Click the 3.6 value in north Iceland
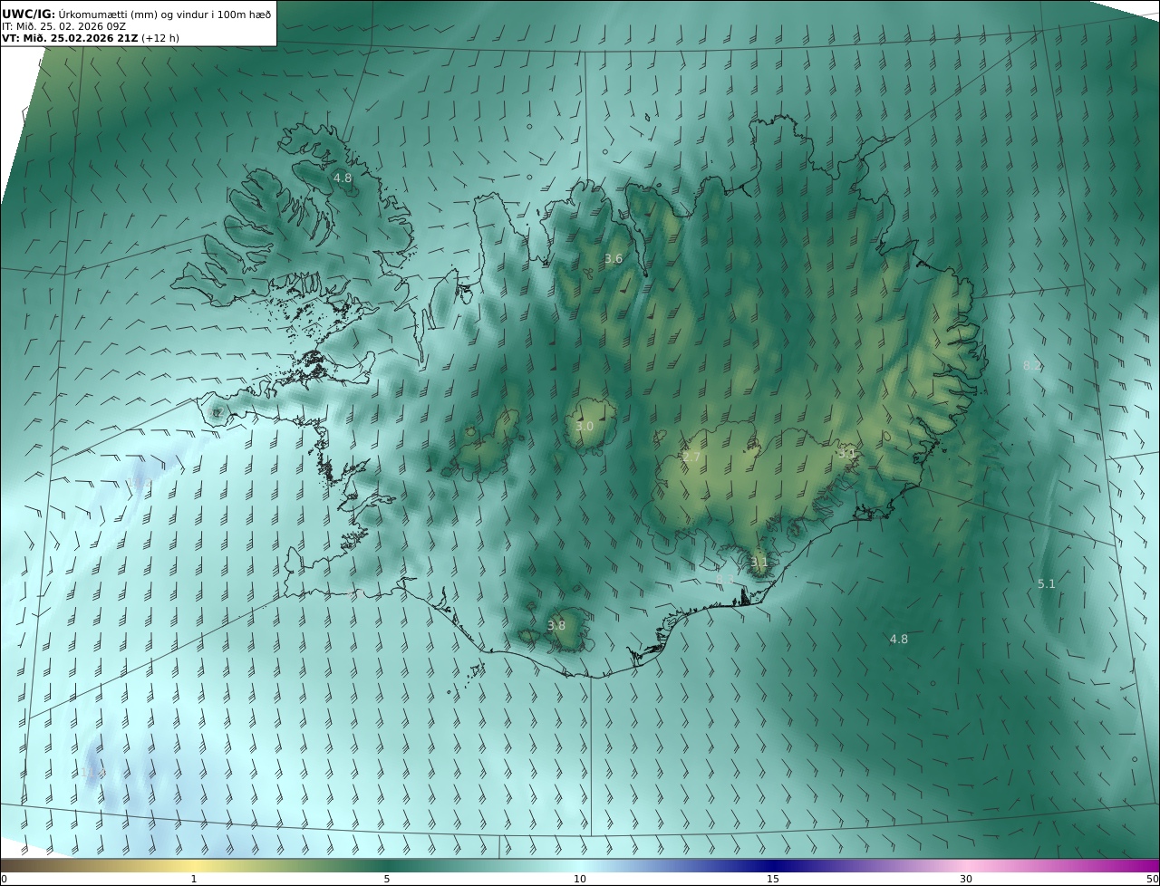The height and width of the screenshot is (886, 1160). point(614,258)
